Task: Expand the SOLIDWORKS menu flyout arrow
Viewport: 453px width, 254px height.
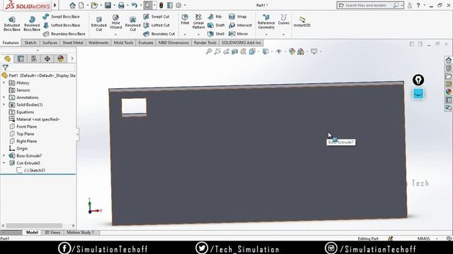Action: (55, 5)
